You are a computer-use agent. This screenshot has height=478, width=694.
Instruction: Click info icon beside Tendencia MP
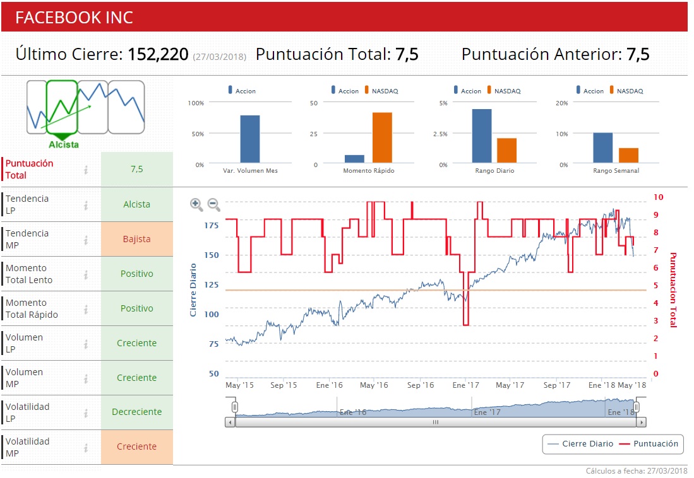click(86, 240)
